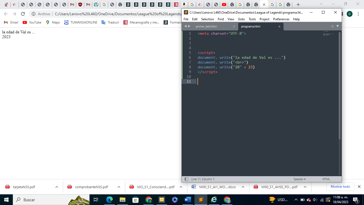The height and width of the screenshot is (205, 364).
Task: Change syntax via HTML in status bar
Action: tap(326, 179)
